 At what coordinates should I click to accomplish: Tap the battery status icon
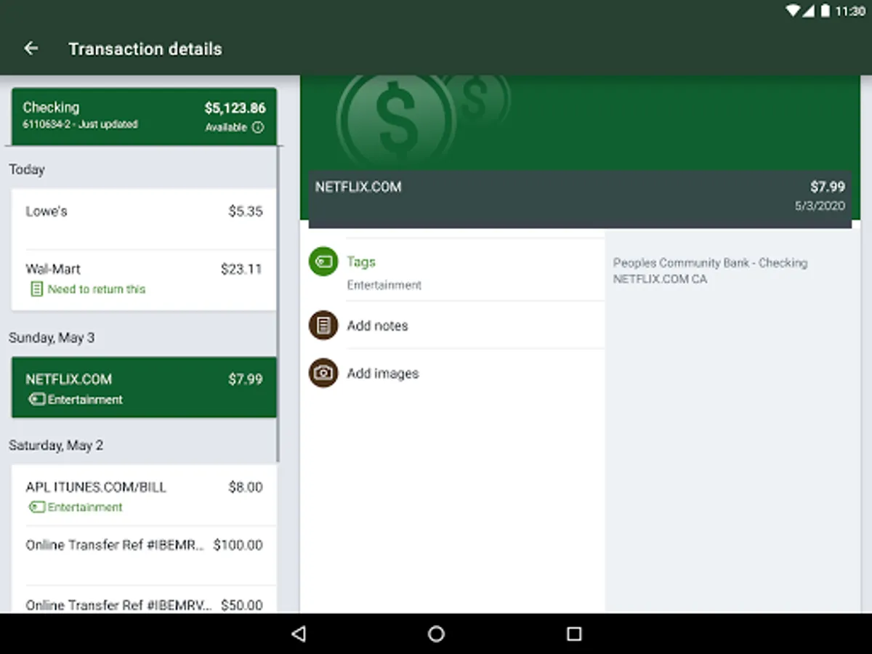[x=825, y=11]
